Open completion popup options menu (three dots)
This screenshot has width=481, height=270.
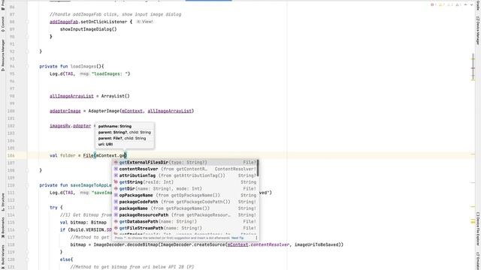(256, 238)
